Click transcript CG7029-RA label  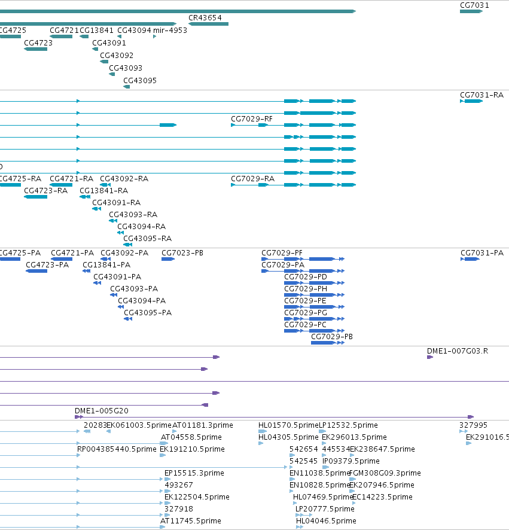tap(252, 178)
